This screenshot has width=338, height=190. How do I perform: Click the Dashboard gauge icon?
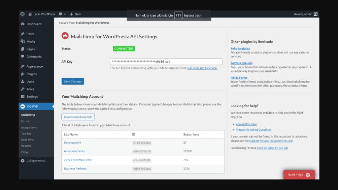tap(23, 24)
